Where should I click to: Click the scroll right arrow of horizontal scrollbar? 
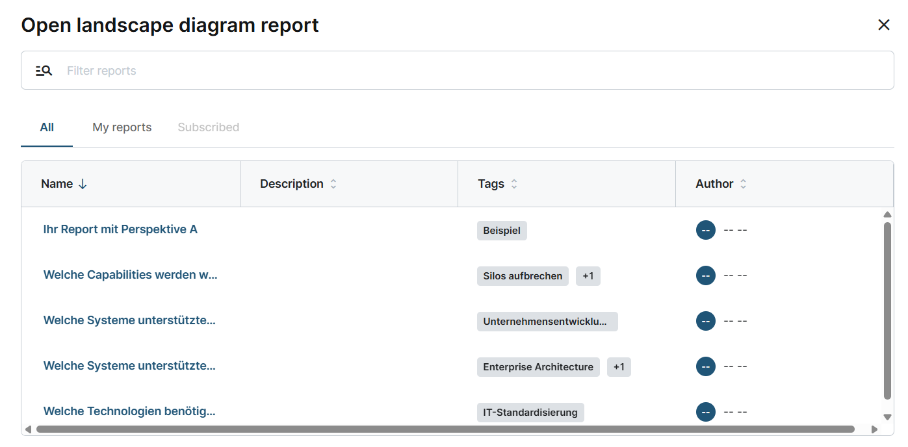[x=874, y=429]
